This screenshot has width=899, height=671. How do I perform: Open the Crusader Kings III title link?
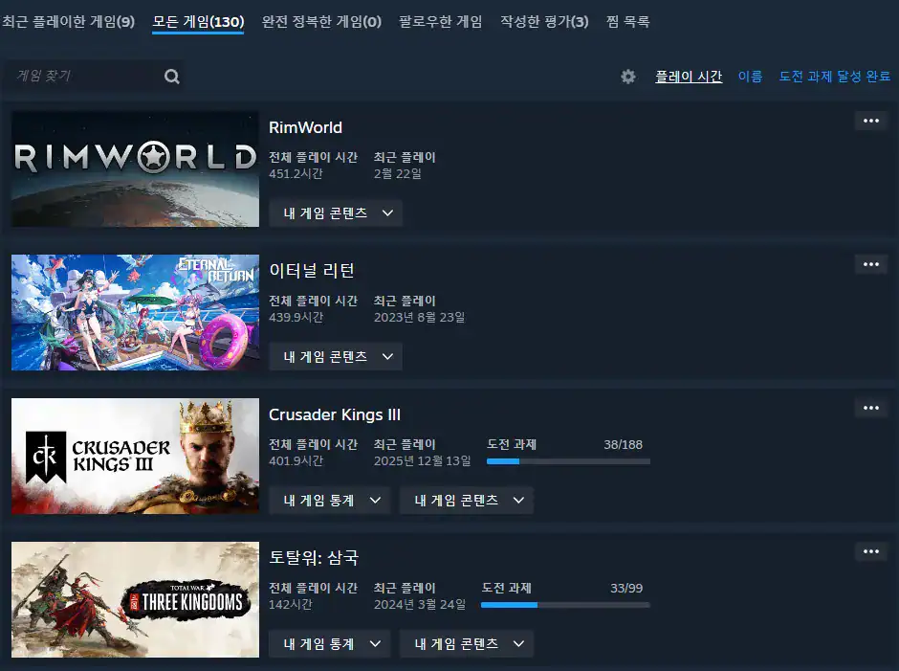(335, 414)
